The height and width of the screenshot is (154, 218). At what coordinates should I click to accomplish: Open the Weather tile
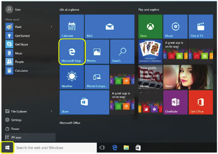click(72, 77)
